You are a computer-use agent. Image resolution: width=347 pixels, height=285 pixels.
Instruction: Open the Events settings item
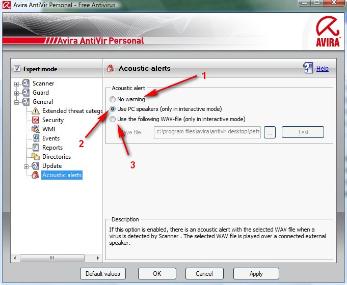point(51,138)
